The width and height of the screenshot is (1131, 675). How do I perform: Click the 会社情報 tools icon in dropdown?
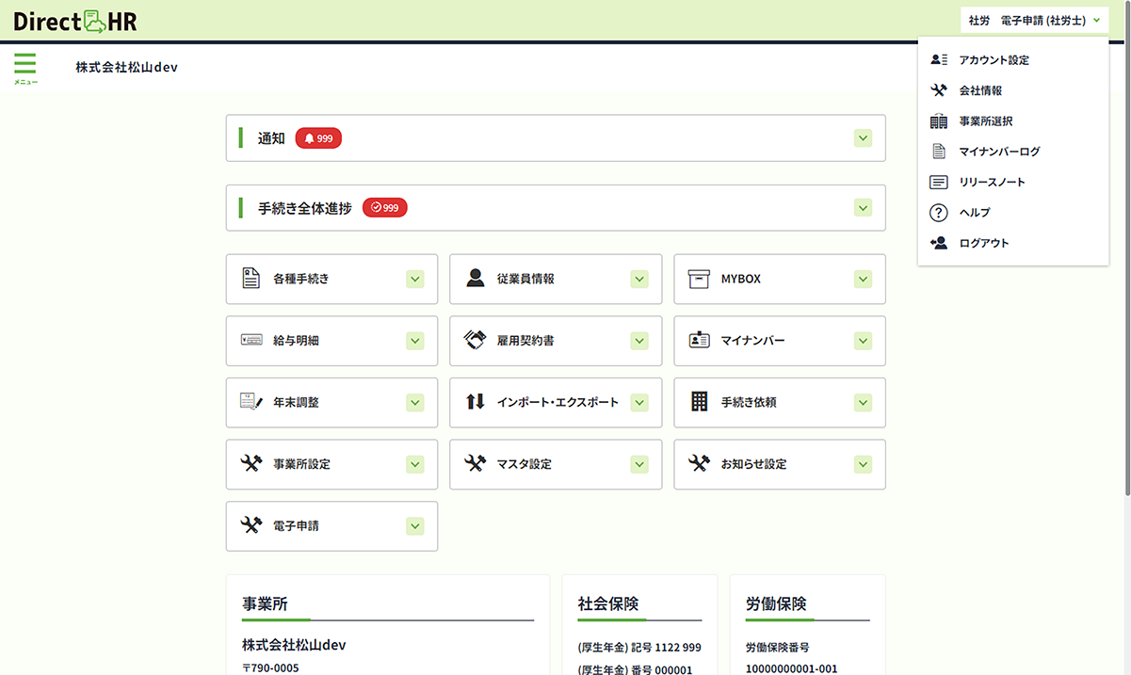pyautogui.click(x=938, y=90)
